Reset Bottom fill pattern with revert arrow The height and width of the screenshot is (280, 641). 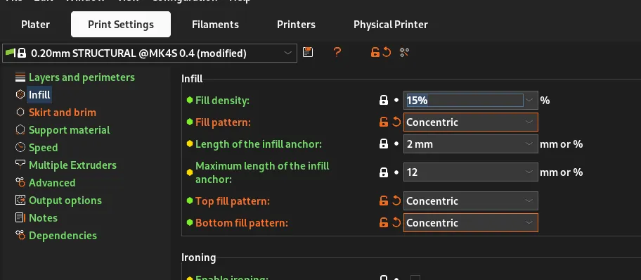396,222
